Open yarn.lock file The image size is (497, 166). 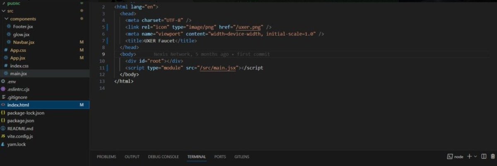[x=45, y=144]
